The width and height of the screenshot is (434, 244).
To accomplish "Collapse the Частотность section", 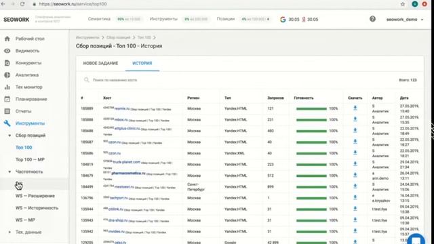I will point(9,171).
